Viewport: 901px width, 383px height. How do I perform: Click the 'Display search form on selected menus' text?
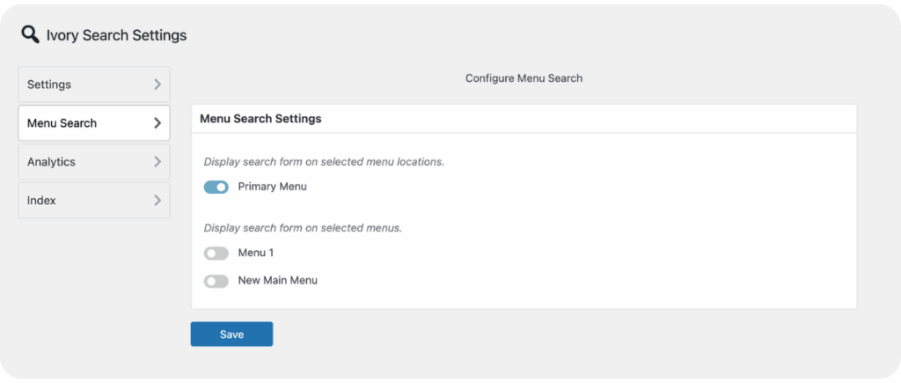[x=303, y=228]
